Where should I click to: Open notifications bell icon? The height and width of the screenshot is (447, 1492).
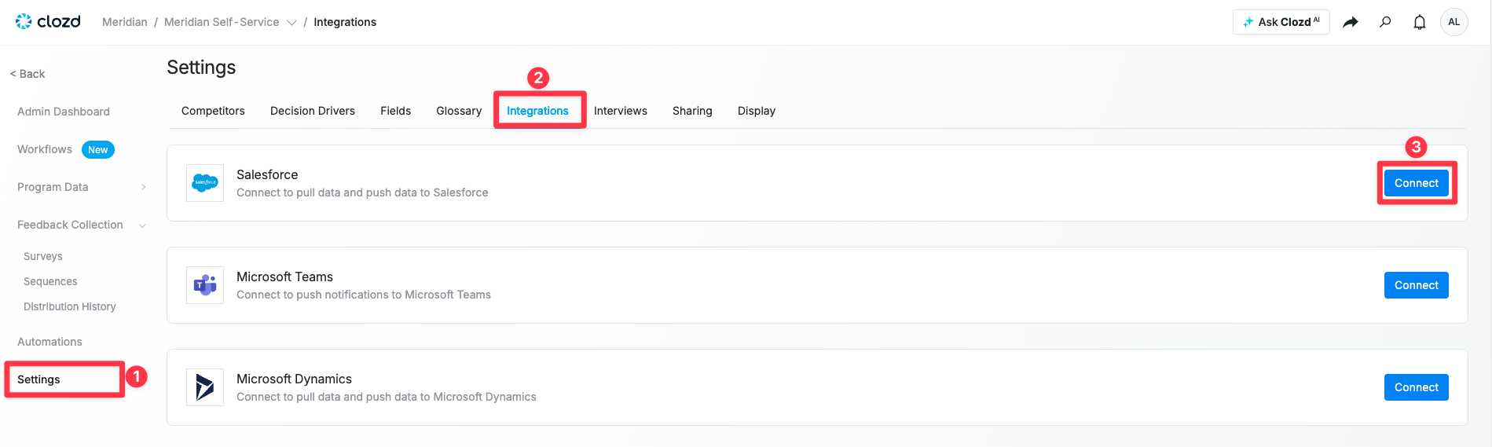[1419, 22]
